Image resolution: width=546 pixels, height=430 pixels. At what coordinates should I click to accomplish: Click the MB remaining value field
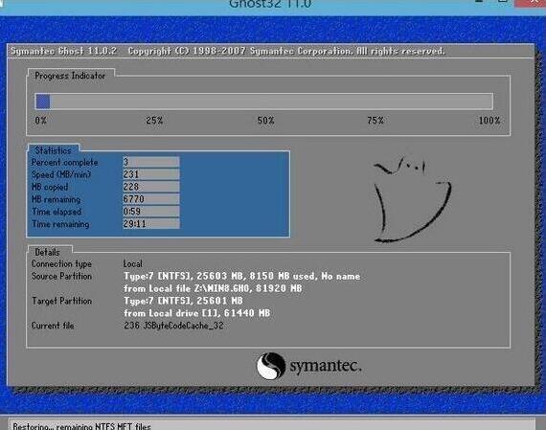click(x=151, y=199)
